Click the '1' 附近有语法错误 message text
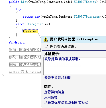Image resolution: width=106 pixels, height=108 pixels. (60, 47)
